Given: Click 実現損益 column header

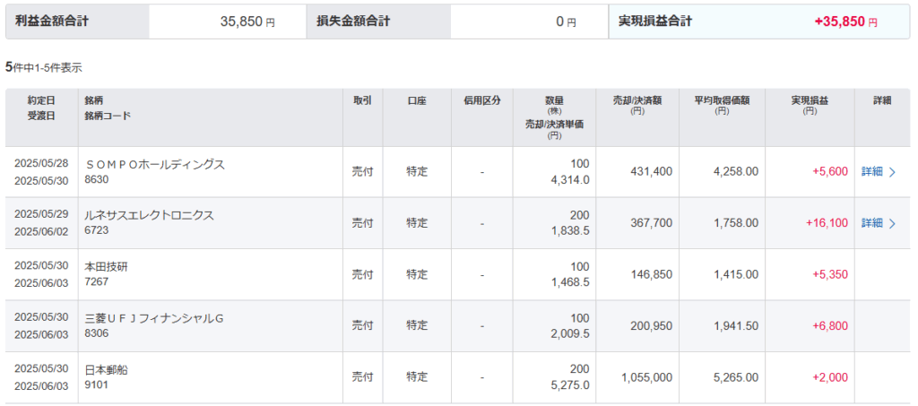Looking at the screenshot, I should pyautogui.click(x=810, y=100).
